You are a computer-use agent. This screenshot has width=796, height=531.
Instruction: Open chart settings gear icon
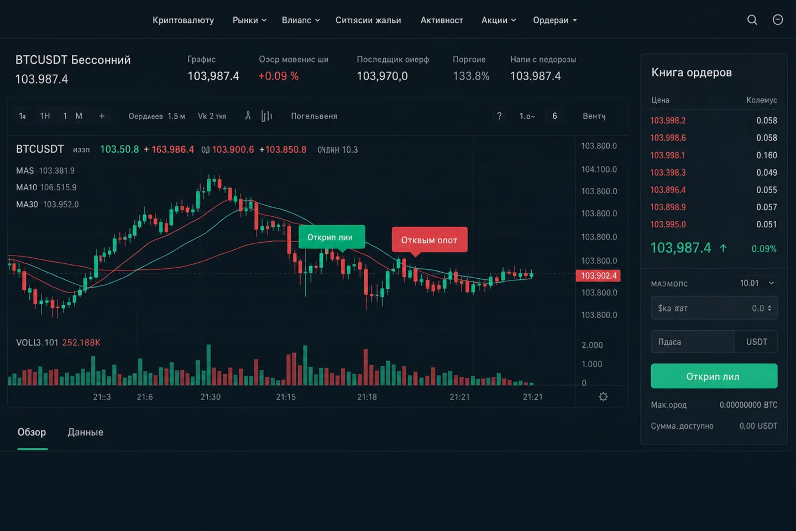pos(603,397)
